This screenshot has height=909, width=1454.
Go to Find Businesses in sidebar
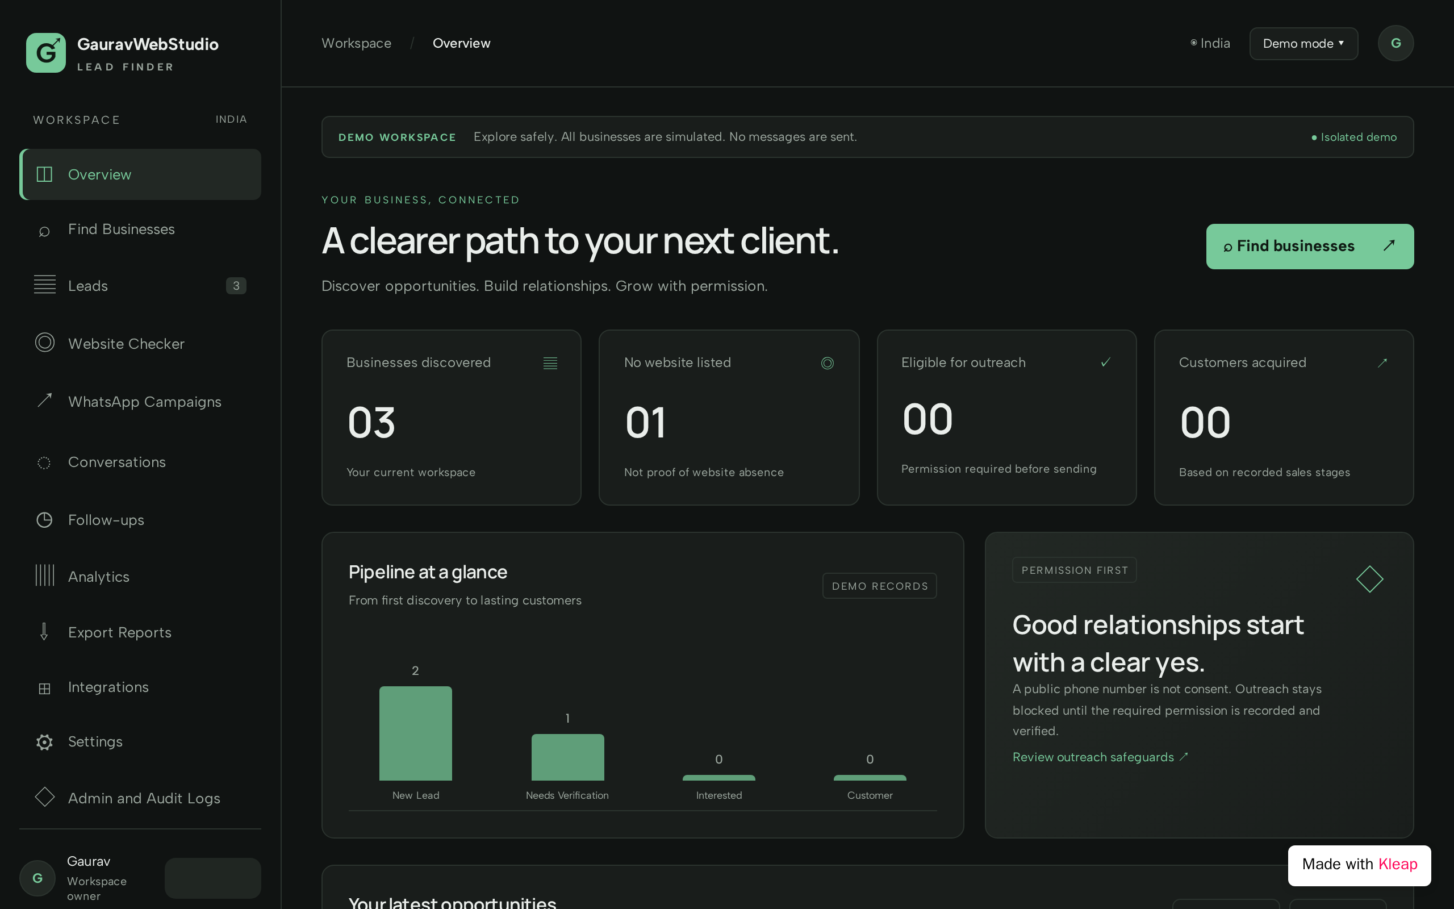(x=141, y=229)
